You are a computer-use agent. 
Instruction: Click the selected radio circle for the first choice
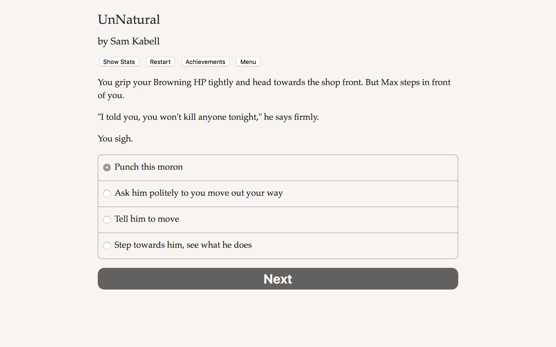pos(107,168)
